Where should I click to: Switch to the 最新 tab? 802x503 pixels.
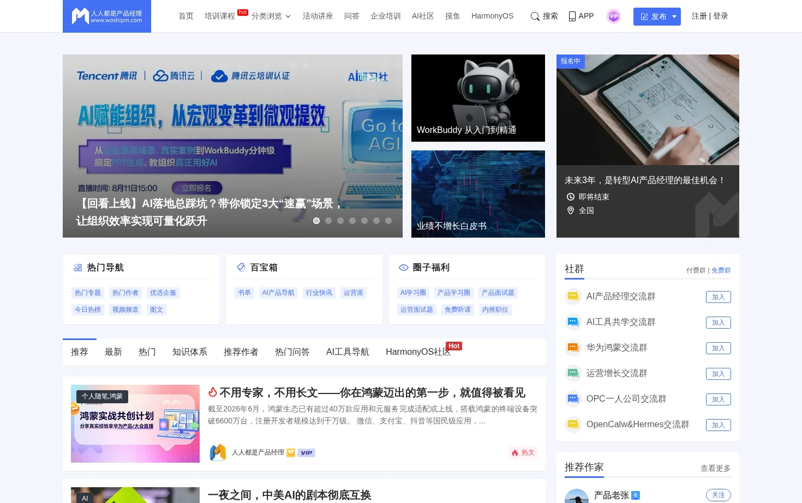[x=113, y=352]
